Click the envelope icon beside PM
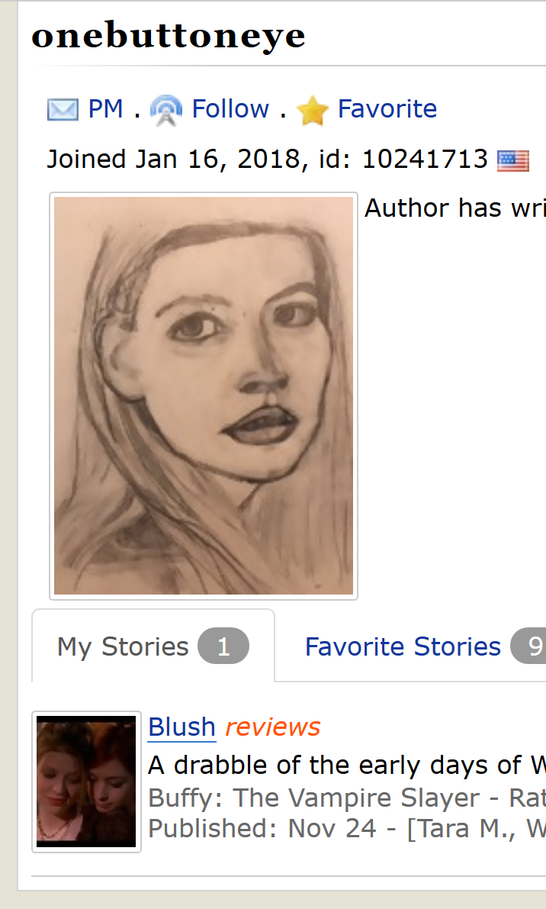Image resolution: width=546 pixels, height=909 pixels. pyautogui.click(x=63, y=110)
